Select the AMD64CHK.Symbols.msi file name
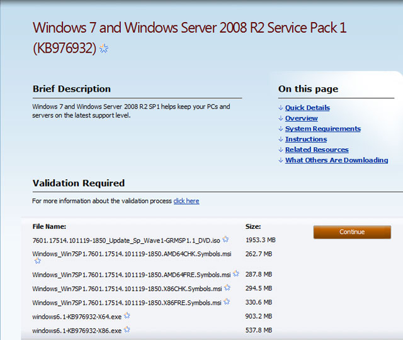The image size is (403, 340). click(132, 254)
